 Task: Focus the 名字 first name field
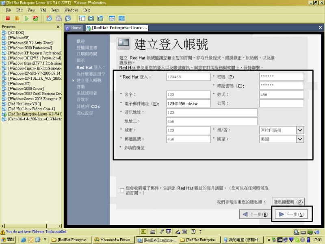point(188,95)
